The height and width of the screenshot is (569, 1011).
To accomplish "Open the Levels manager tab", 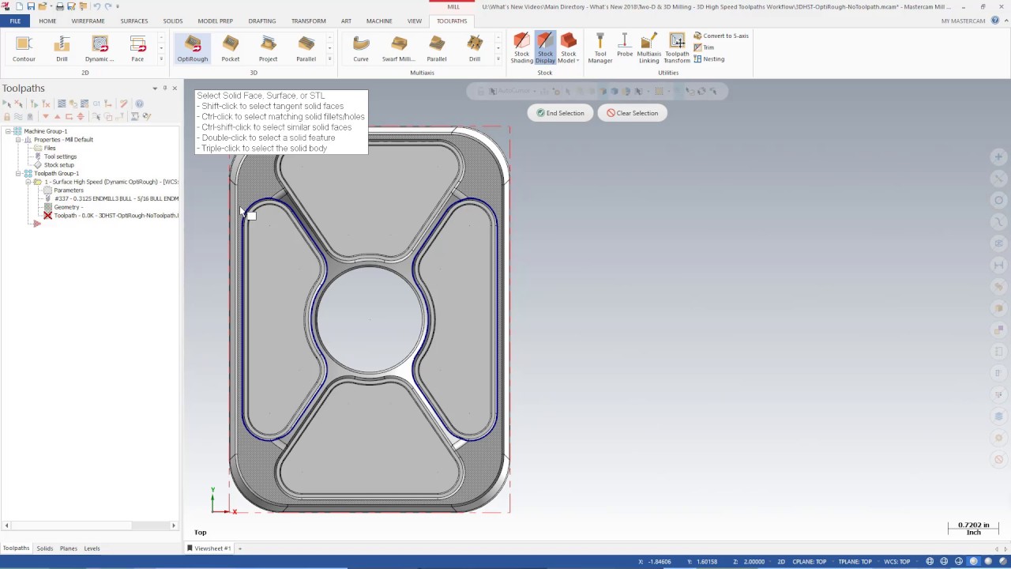I will click(x=92, y=548).
